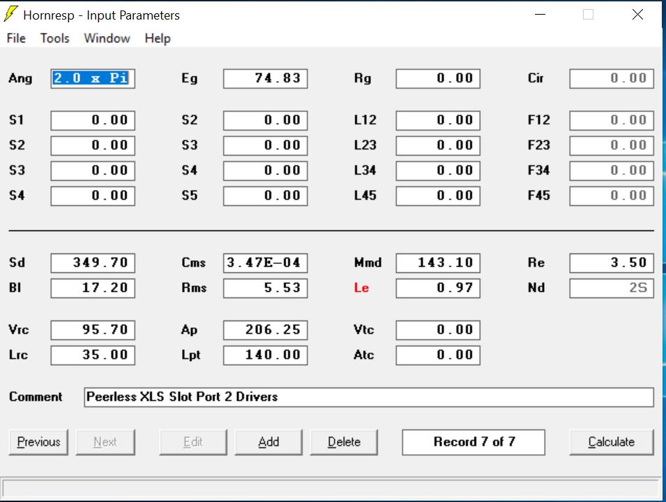Click the Mmd field with 143.10
The width and height of the screenshot is (666, 502).
[438, 263]
